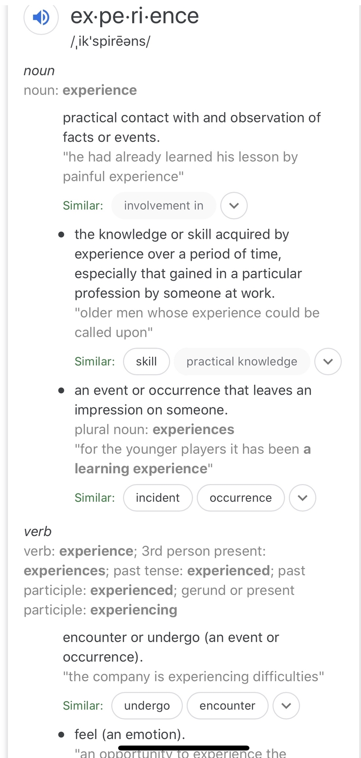Select the 'undergo' synonym chip
The image size is (361, 758).
click(147, 706)
